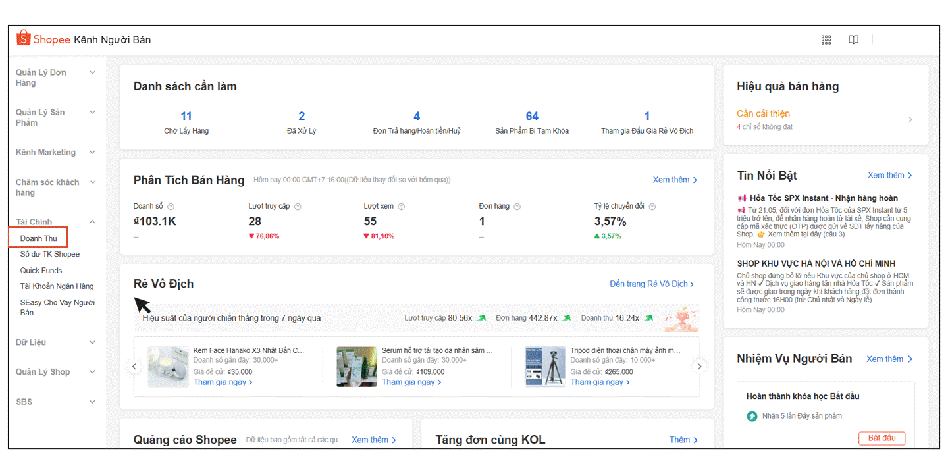Click the Shopee logo bag icon
The image size is (948, 474).
[x=24, y=39]
